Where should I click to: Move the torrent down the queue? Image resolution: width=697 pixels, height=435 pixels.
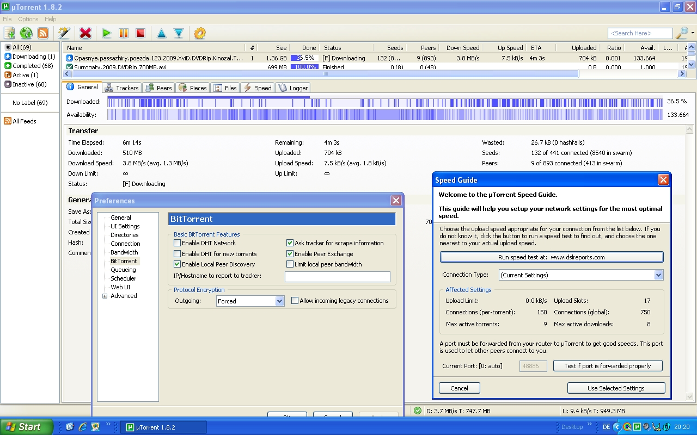coord(179,33)
